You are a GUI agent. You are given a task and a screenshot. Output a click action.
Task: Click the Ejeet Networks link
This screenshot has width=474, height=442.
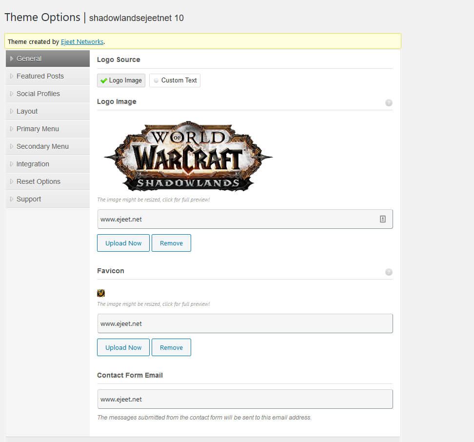click(x=82, y=42)
